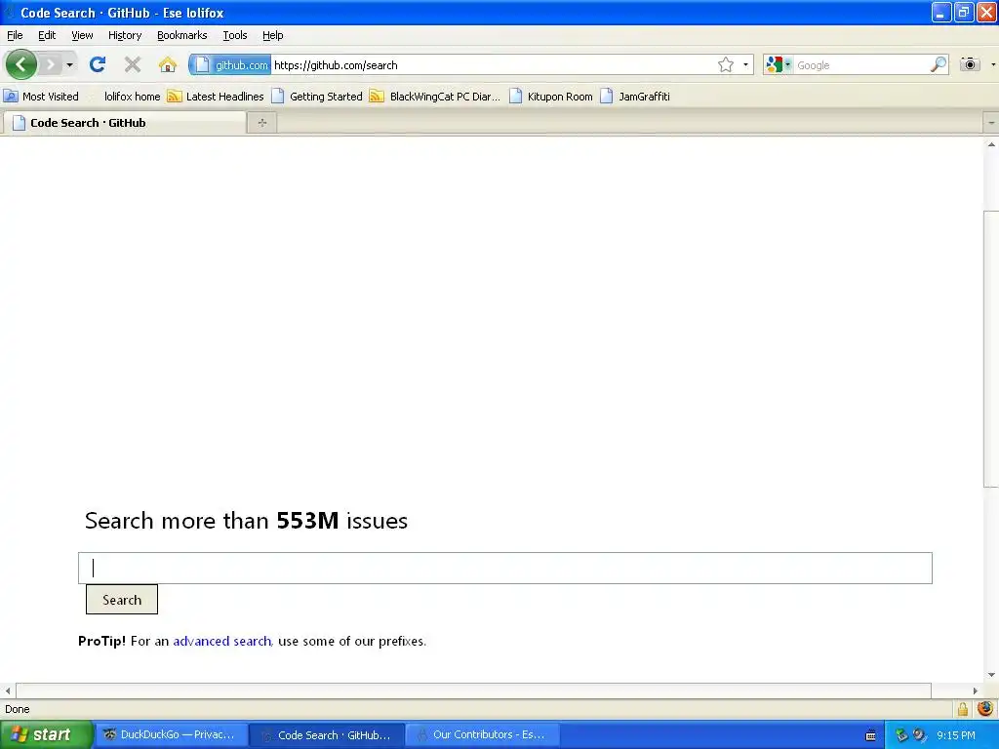Open the advanced search link
The width and height of the screenshot is (999, 749).
[222, 641]
